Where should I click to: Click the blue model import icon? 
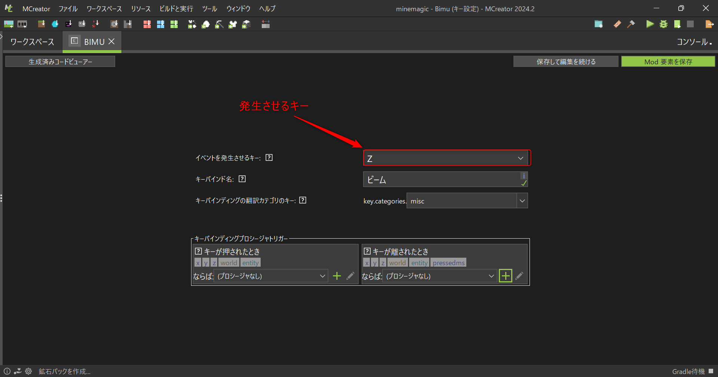tap(160, 24)
